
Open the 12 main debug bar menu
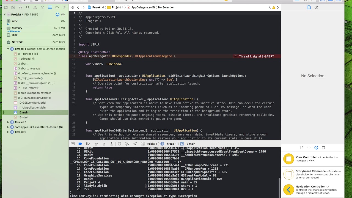coord(188,144)
